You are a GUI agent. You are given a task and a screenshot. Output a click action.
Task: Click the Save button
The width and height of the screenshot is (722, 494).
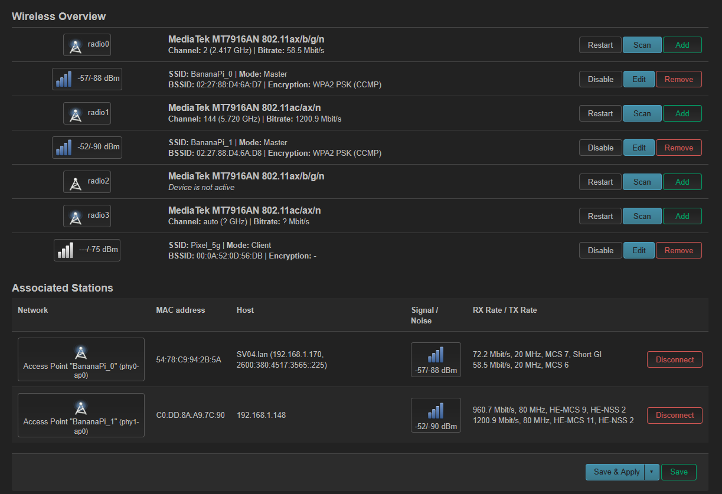[679, 472]
